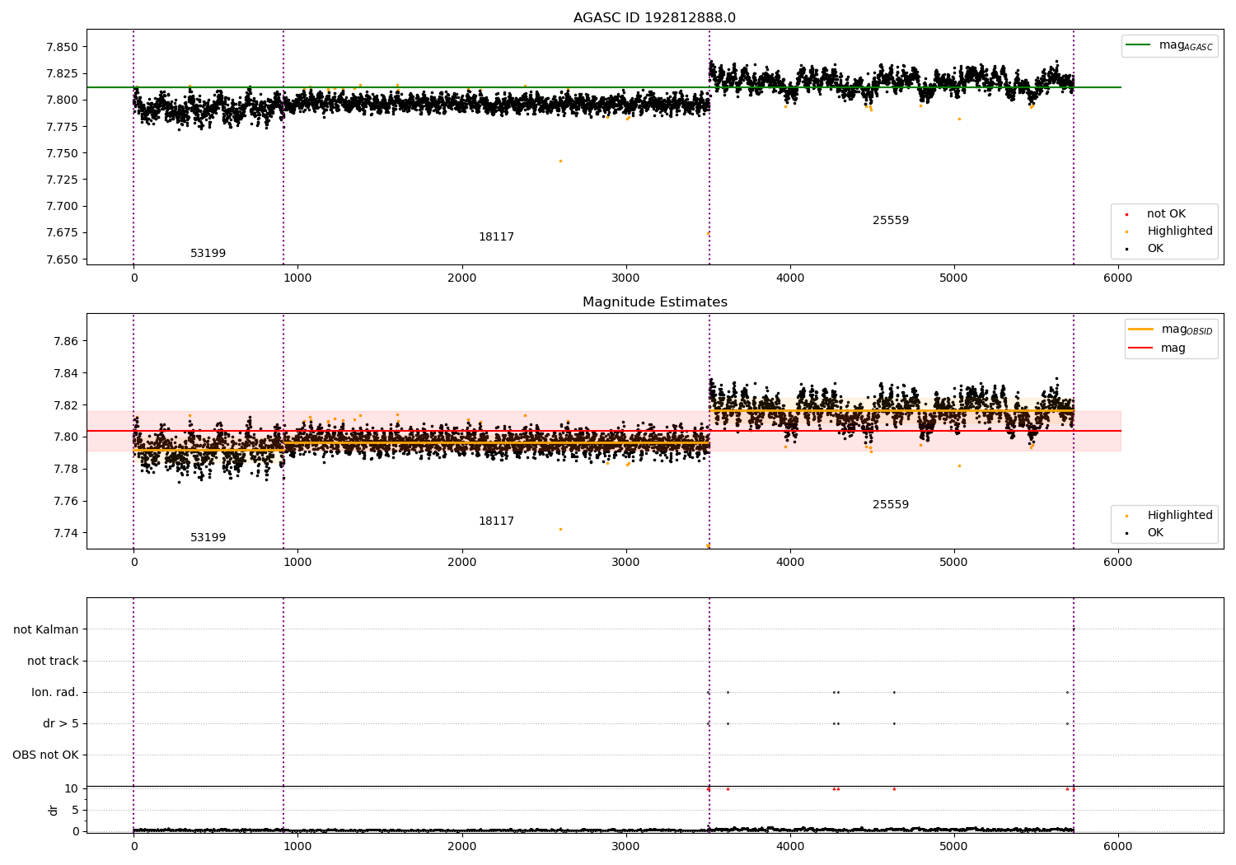The height and width of the screenshot is (865, 1236).
Task: Click the '7.850' y-axis tick label
Action: pyautogui.click(x=62, y=48)
